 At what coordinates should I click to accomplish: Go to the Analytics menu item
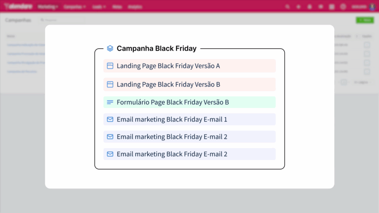(135, 7)
